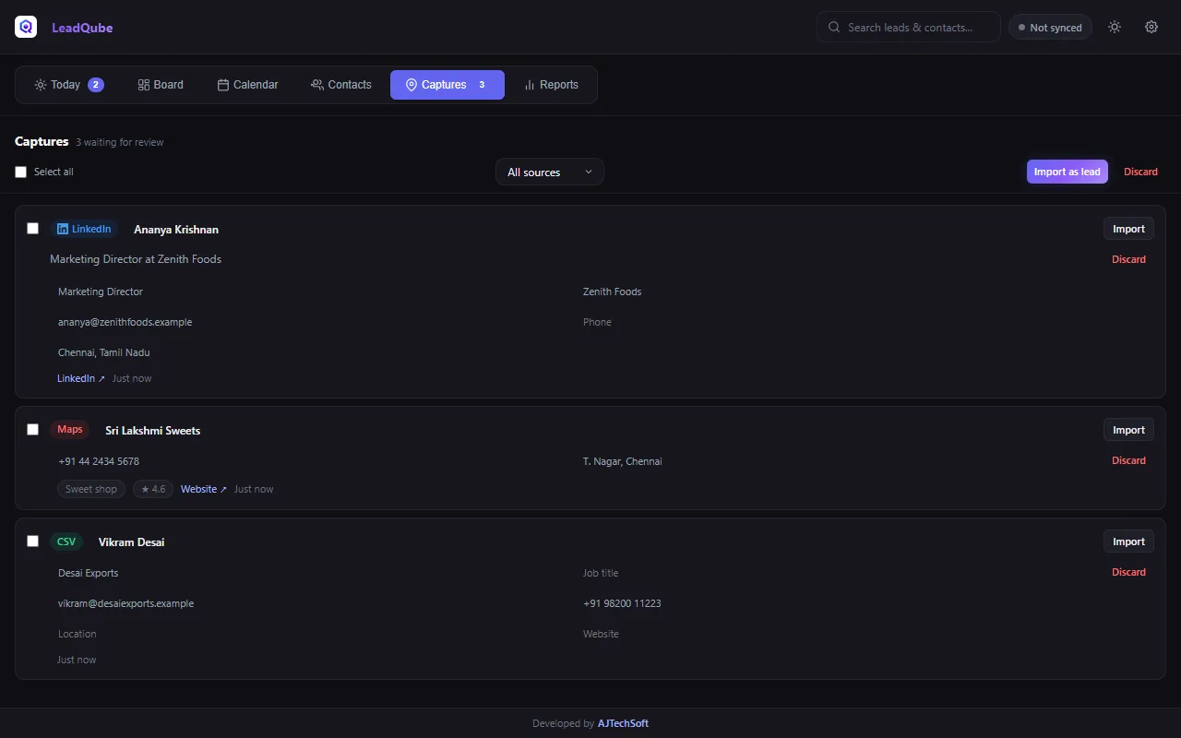Click the Maps source badge
The height and width of the screenshot is (738, 1181).
click(69, 430)
